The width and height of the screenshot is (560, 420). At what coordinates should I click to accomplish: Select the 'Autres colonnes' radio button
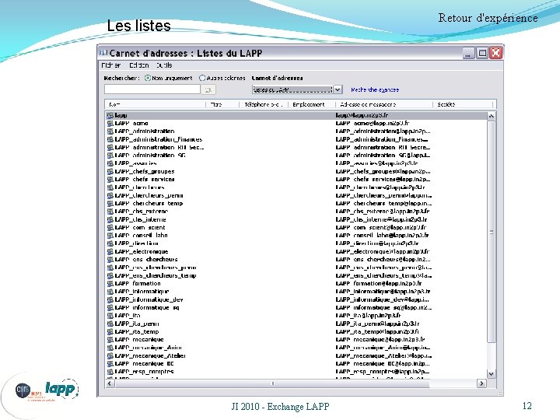tap(202, 78)
